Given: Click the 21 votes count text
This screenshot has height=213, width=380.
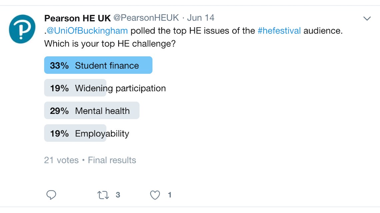Looking at the screenshot, I should pyautogui.click(x=61, y=160).
